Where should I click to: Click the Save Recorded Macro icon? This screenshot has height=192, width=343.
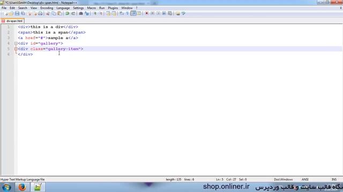(x=170, y=13)
